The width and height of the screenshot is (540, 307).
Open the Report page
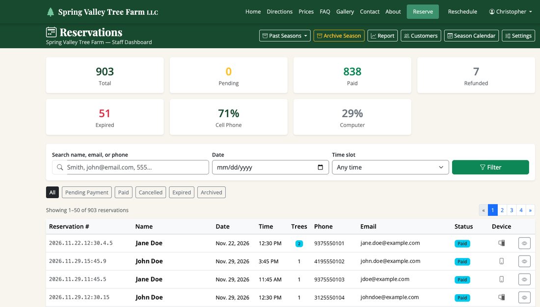382,36
